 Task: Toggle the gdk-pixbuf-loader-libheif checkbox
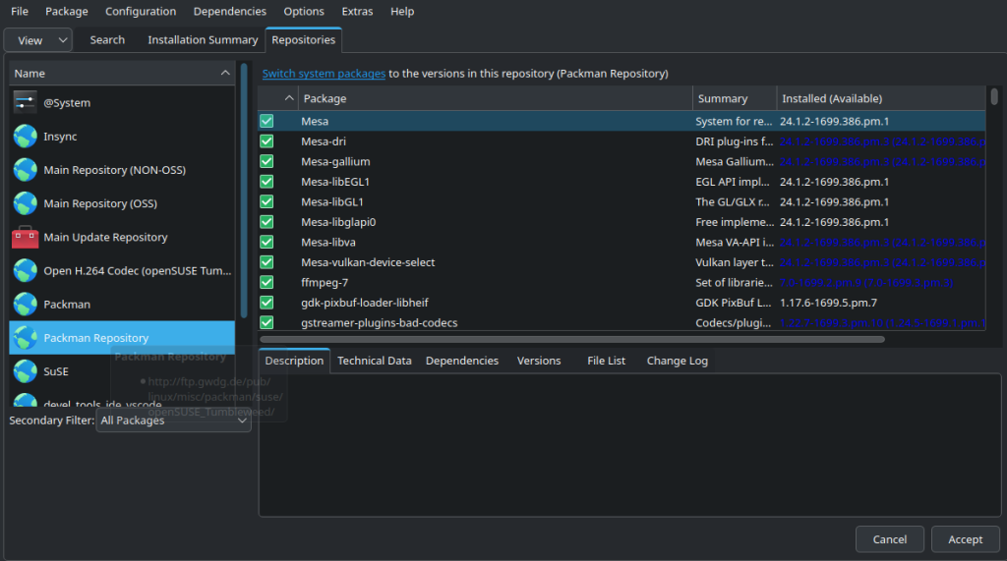[x=267, y=303]
